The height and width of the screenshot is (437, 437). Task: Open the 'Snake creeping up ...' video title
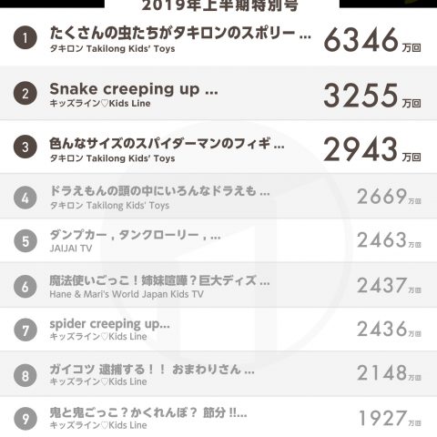click(134, 89)
